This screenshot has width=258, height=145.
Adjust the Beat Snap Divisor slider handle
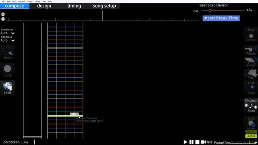coord(210,11)
